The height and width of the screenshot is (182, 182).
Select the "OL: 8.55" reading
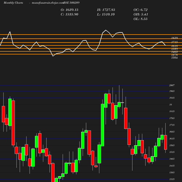[x=141, y=19]
